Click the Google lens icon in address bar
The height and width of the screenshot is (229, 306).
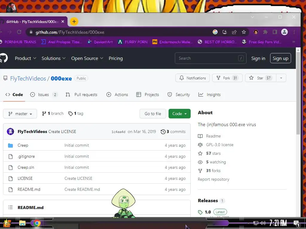(x=215, y=32)
